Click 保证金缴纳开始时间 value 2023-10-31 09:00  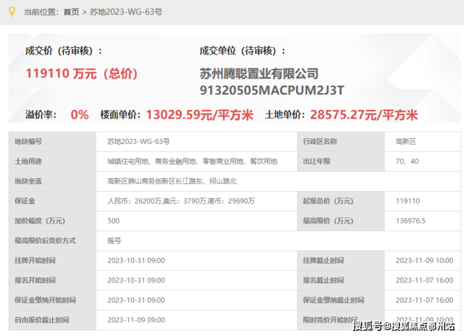[136, 300]
